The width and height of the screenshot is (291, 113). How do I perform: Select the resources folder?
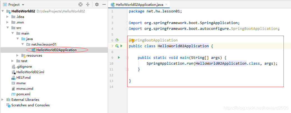click(34, 55)
